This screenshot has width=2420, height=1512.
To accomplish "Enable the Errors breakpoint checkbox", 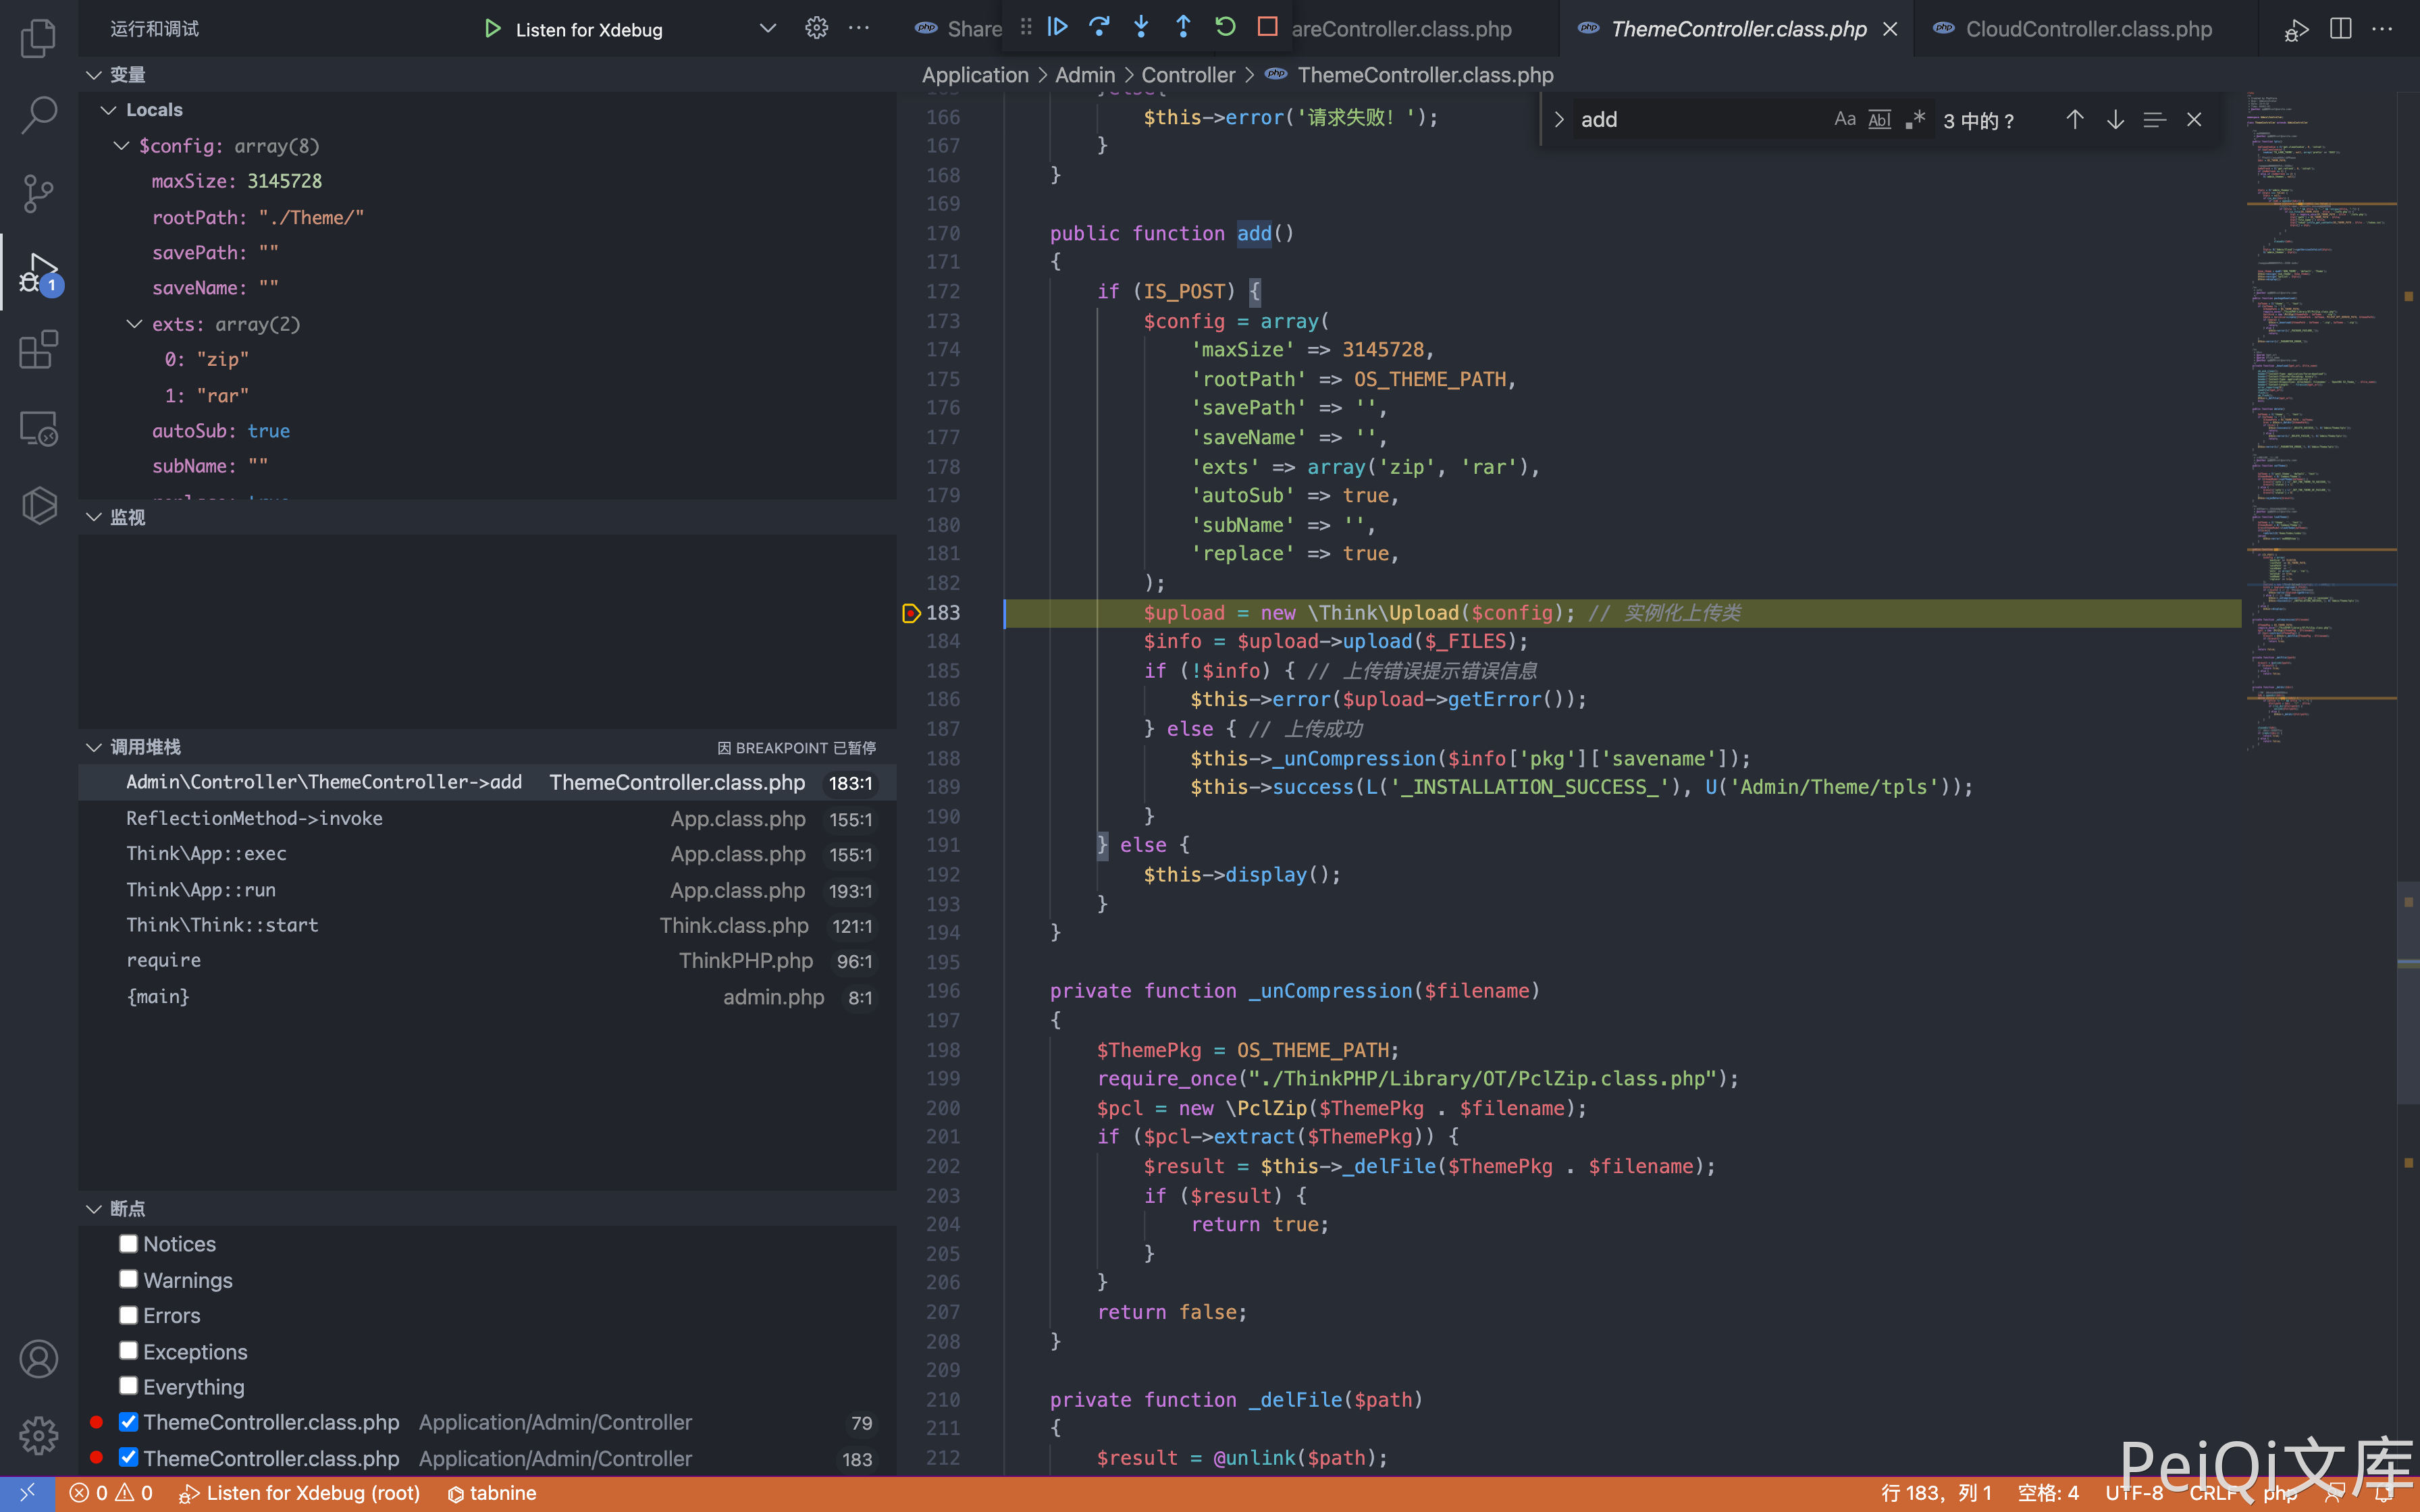I will tap(128, 1315).
